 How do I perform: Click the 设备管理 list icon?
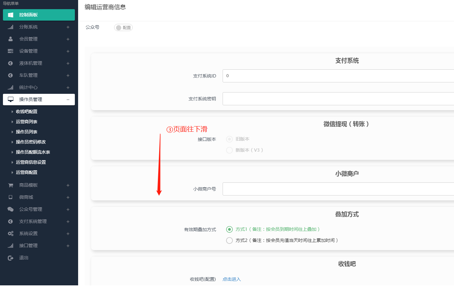pos(10,51)
